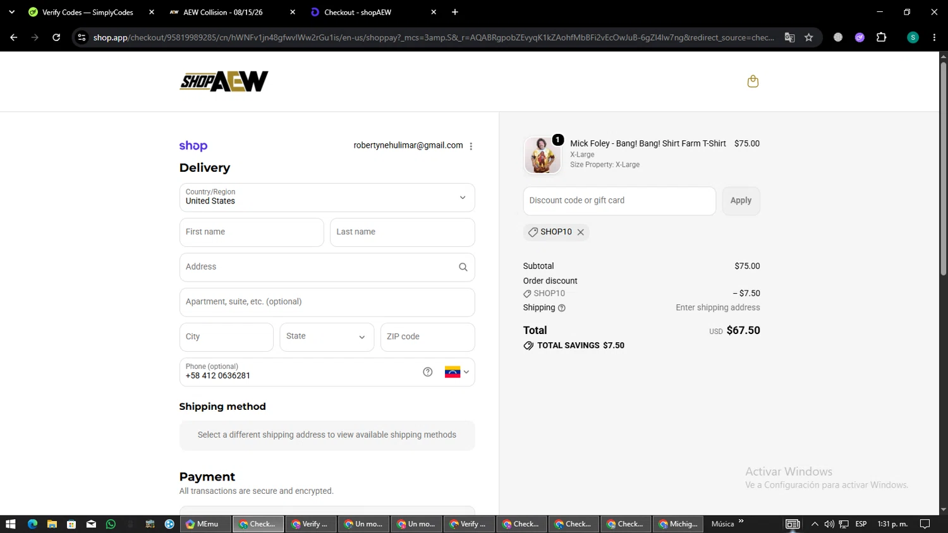The width and height of the screenshot is (948, 533).
Task: Open Microsoft Store from taskbar
Action: click(x=71, y=524)
